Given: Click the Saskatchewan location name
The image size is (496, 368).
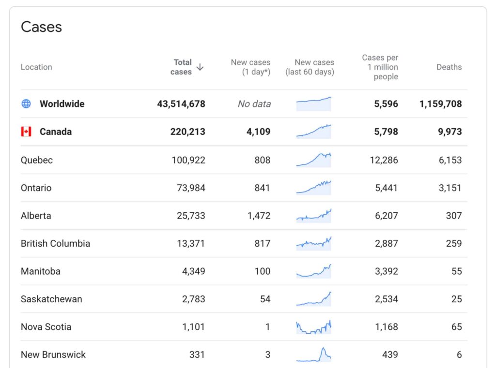Looking at the screenshot, I should (51, 299).
